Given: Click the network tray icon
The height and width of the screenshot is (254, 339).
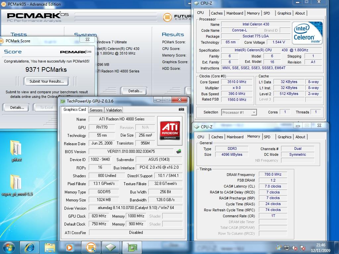Looking at the screenshot, I should pyautogui.click(x=287, y=248).
